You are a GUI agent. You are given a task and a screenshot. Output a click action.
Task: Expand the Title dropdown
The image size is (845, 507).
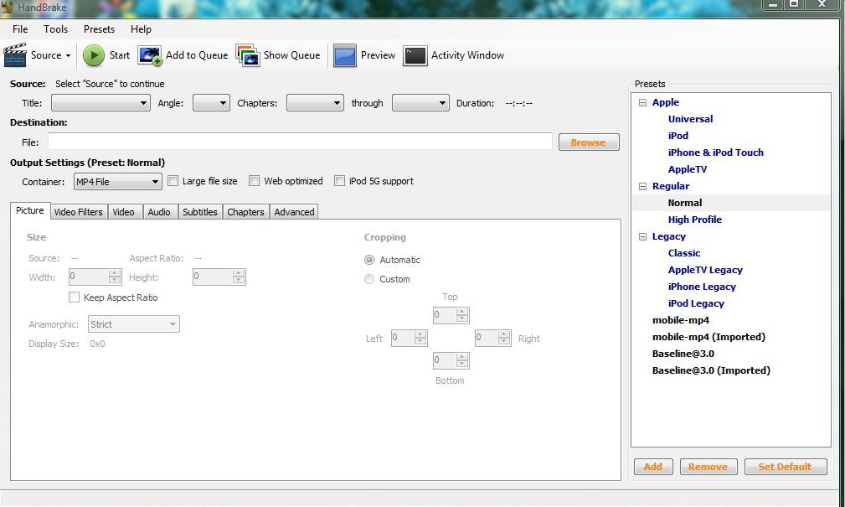[100, 103]
